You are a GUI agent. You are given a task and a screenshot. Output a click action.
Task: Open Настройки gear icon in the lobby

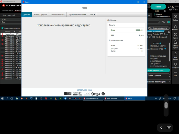175,66
